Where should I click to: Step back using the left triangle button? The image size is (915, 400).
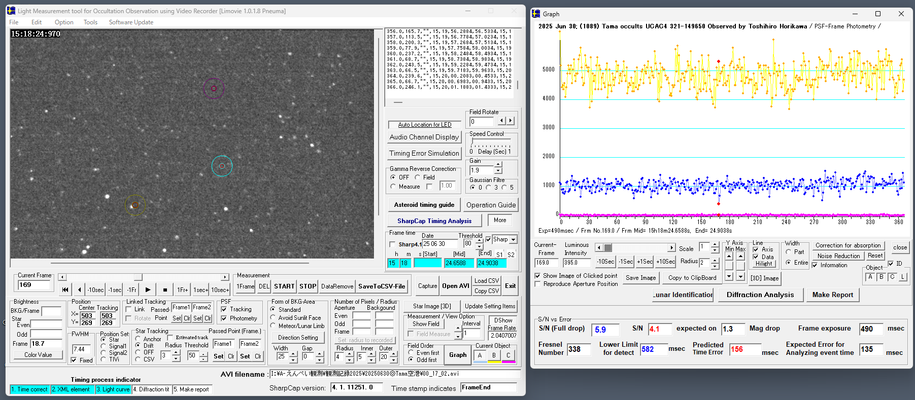80,290
